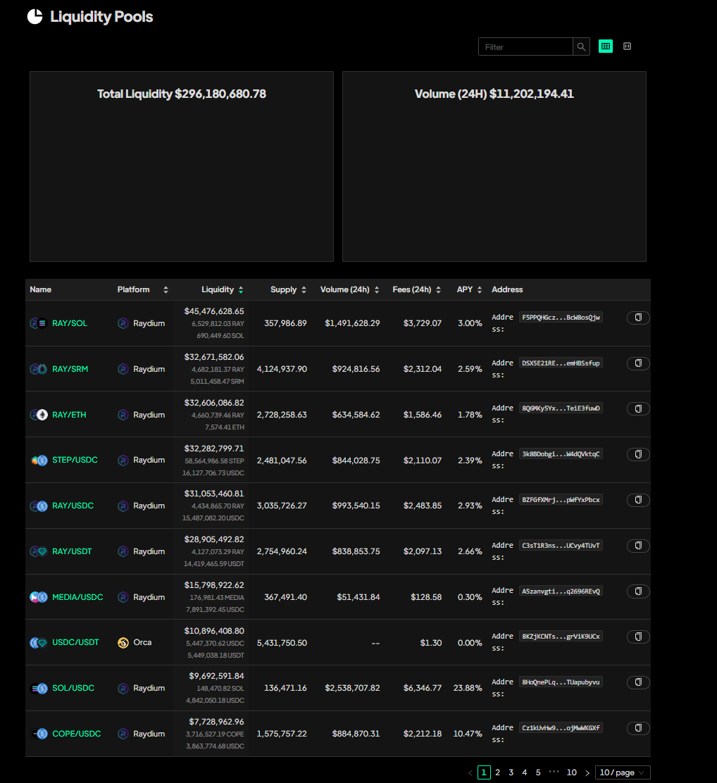Sort table by Liquidity column

tap(241, 289)
